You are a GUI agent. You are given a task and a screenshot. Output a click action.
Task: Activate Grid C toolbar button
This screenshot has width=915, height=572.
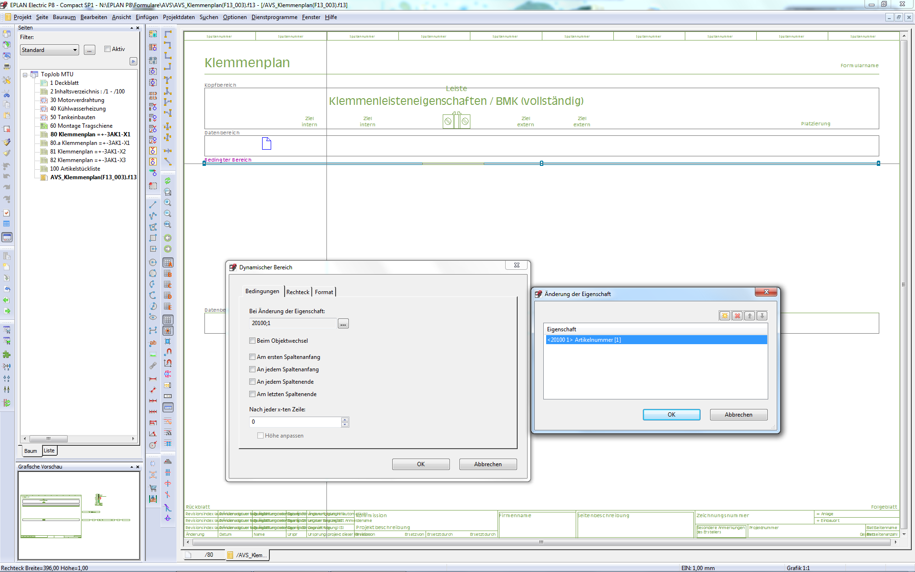tap(168, 285)
